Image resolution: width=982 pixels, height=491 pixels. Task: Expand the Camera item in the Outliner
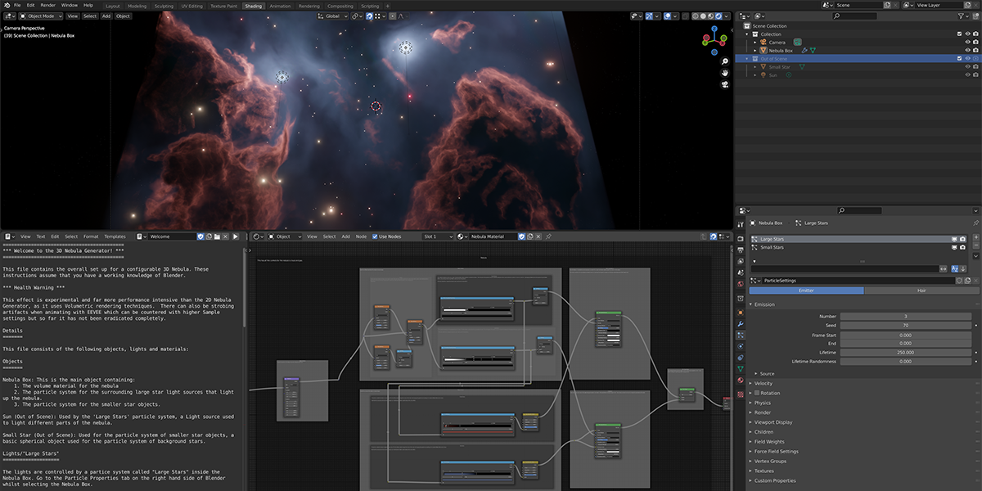tap(755, 42)
